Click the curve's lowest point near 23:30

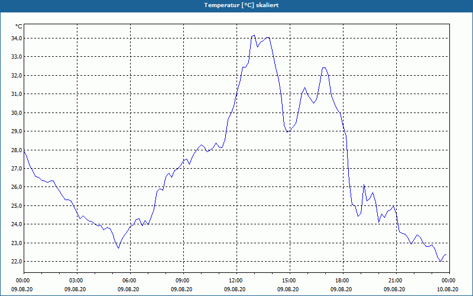tap(440, 261)
